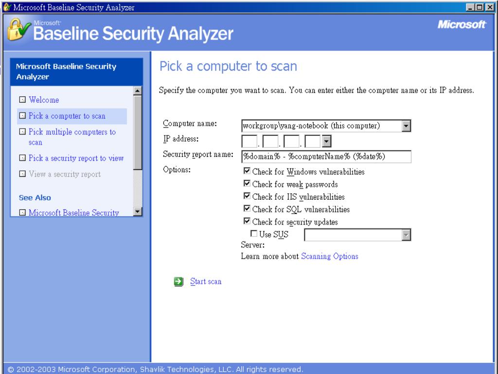Open Pick a security report to view
498x374 pixels.
(76, 158)
